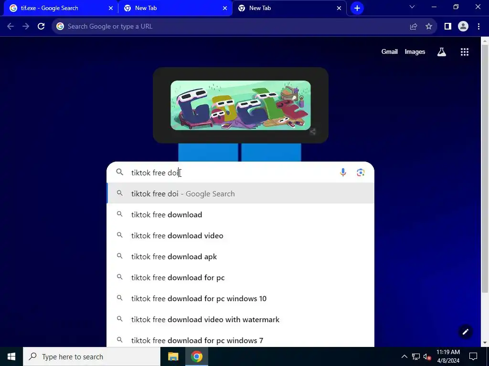Click the back navigation arrow

click(11, 27)
